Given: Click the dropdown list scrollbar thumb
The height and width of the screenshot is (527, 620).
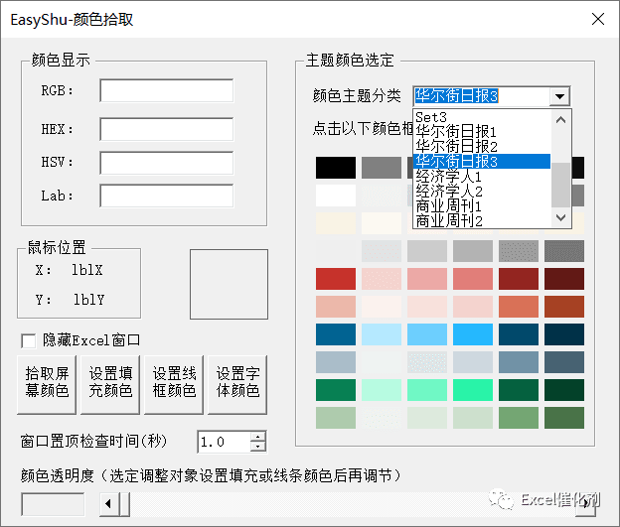Looking at the screenshot, I should coord(560,185).
